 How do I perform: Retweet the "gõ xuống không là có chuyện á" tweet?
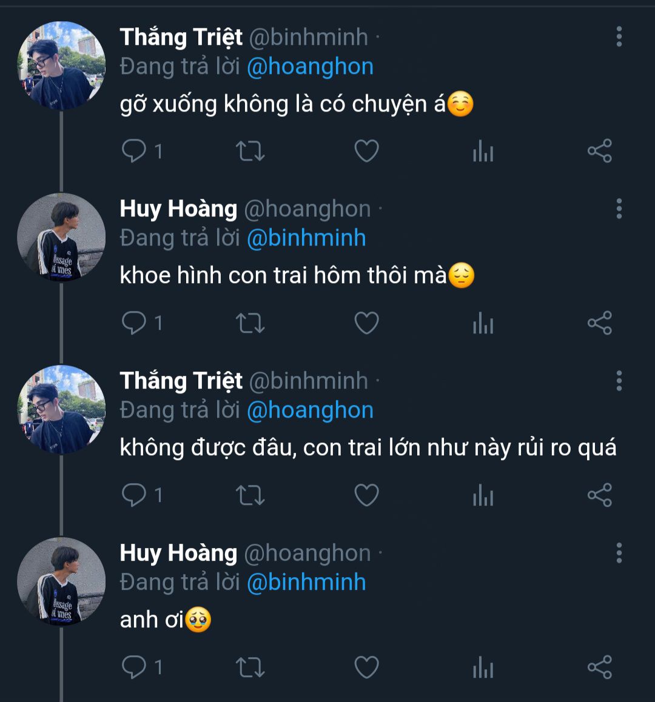[x=250, y=151]
